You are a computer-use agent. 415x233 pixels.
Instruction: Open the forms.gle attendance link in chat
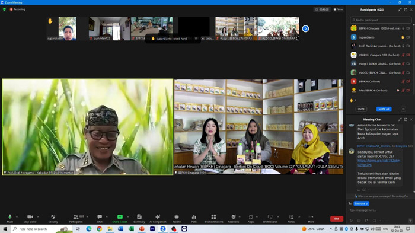point(379,162)
